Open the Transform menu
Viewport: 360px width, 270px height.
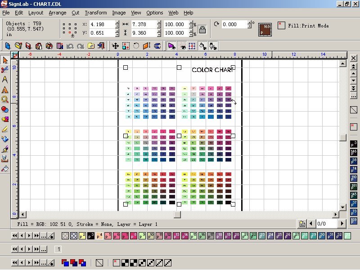pyautogui.click(x=96, y=13)
